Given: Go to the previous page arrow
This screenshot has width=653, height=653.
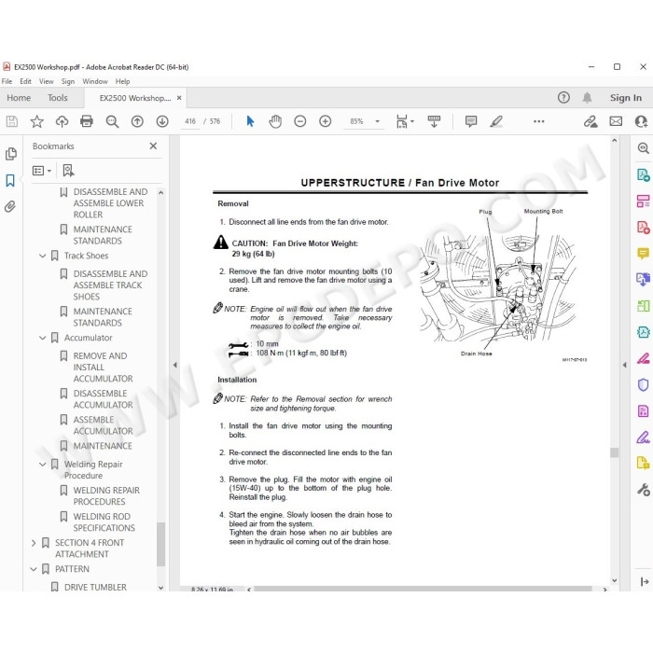Looking at the screenshot, I should (137, 121).
